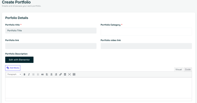
Task: Insert Read More tag icon
Action: [x=65, y=74]
